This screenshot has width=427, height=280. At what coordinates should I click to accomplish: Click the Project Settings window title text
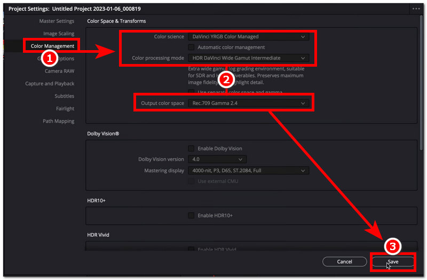(x=74, y=9)
